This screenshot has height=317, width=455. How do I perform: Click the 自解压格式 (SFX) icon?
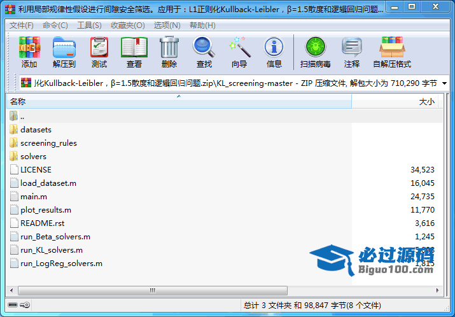(x=391, y=48)
